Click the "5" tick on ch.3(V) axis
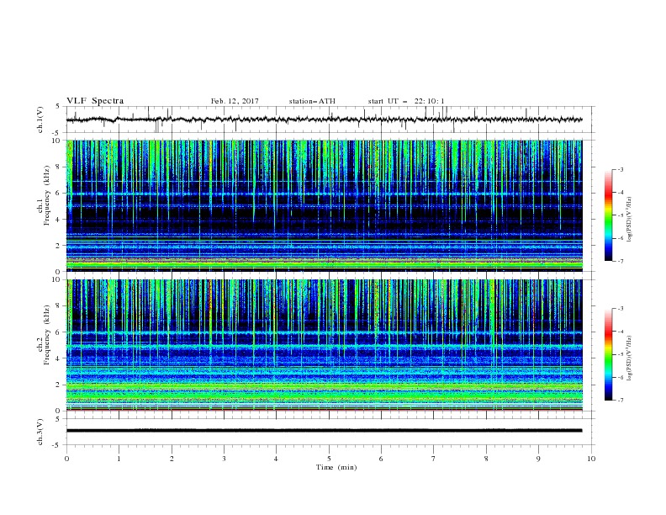This screenshot has height=515, width=666. [58, 419]
